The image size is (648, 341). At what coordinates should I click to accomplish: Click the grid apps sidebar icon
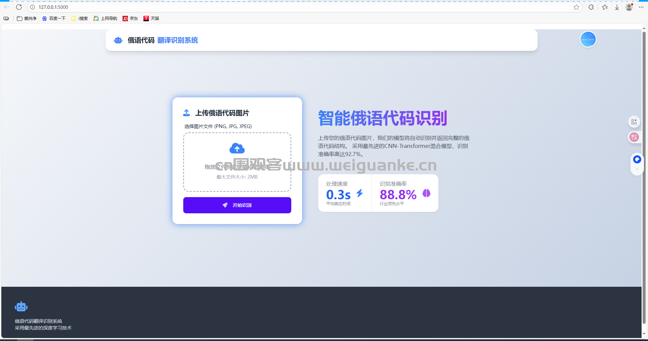coord(634,122)
